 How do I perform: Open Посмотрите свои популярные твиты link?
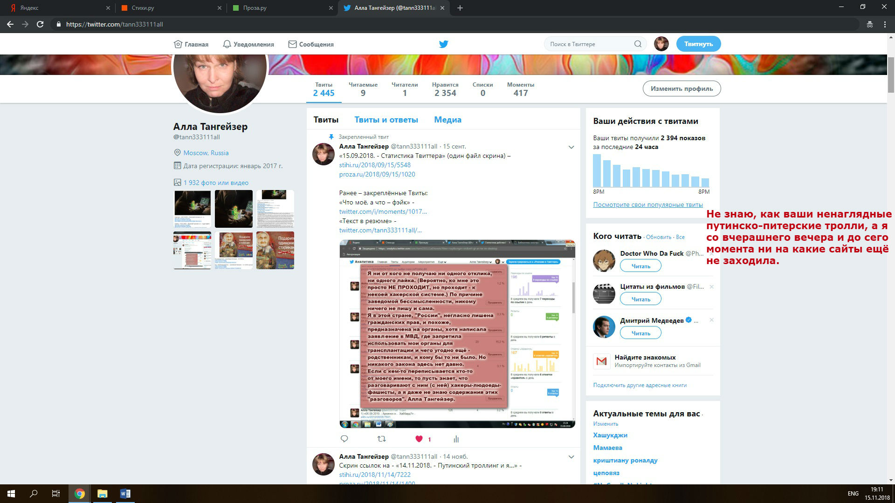pos(648,204)
